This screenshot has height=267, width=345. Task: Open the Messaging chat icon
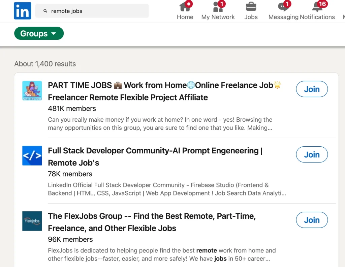283,6
